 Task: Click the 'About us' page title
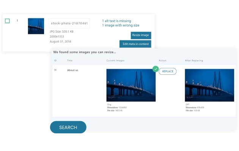(x=72, y=70)
